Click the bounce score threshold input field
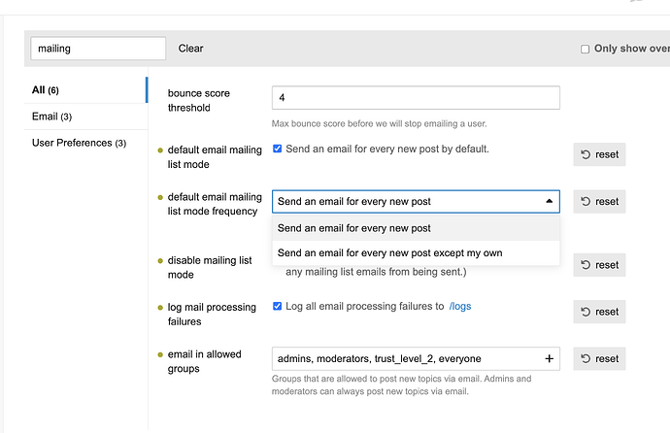The height and width of the screenshot is (433, 670). 416,98
